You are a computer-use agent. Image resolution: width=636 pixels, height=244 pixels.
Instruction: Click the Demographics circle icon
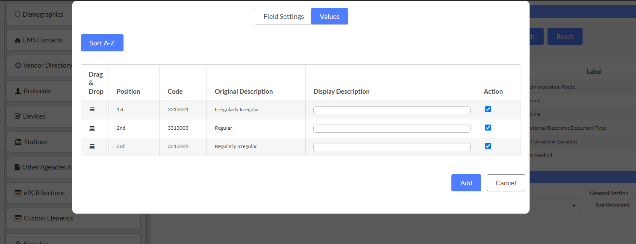pyautogui.click(x=18, y=15)
